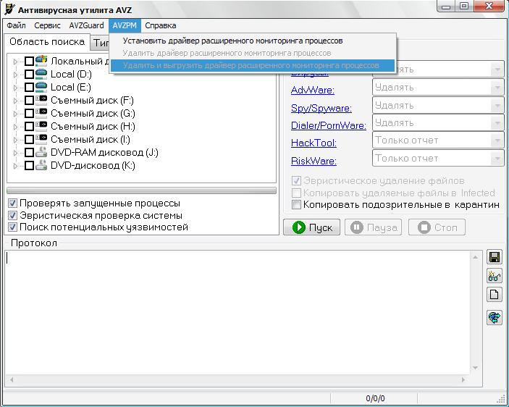Check the Съемный диск (H:) checkbox
This screenshot has width=509, height=407.
pos(29,126)
